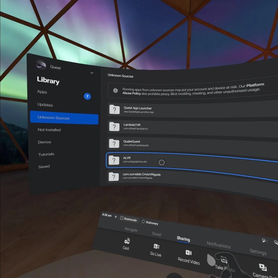Click the CrisisVRigade folder icon
This screenshot has height=278, width=278.
(114, 177)
